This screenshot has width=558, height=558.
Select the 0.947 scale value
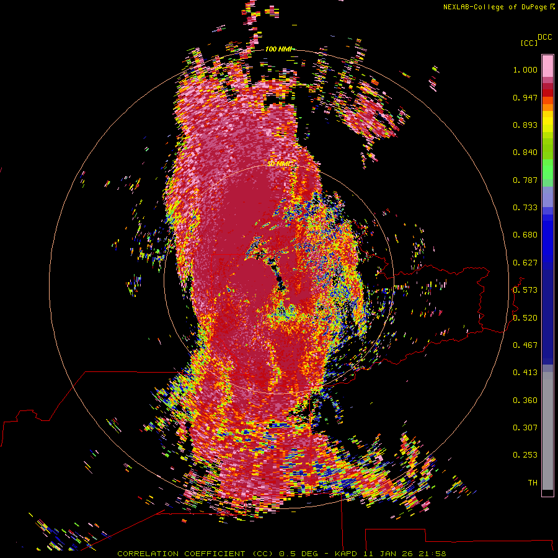pos(525,97)
